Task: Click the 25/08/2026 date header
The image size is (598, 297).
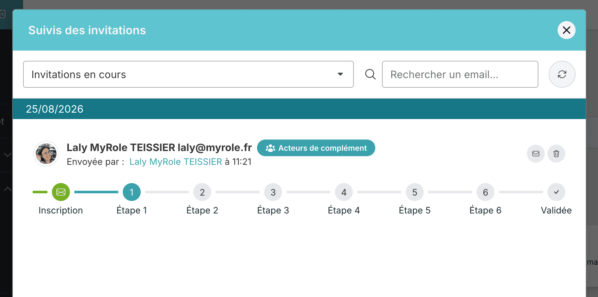Action: point(299,109)
